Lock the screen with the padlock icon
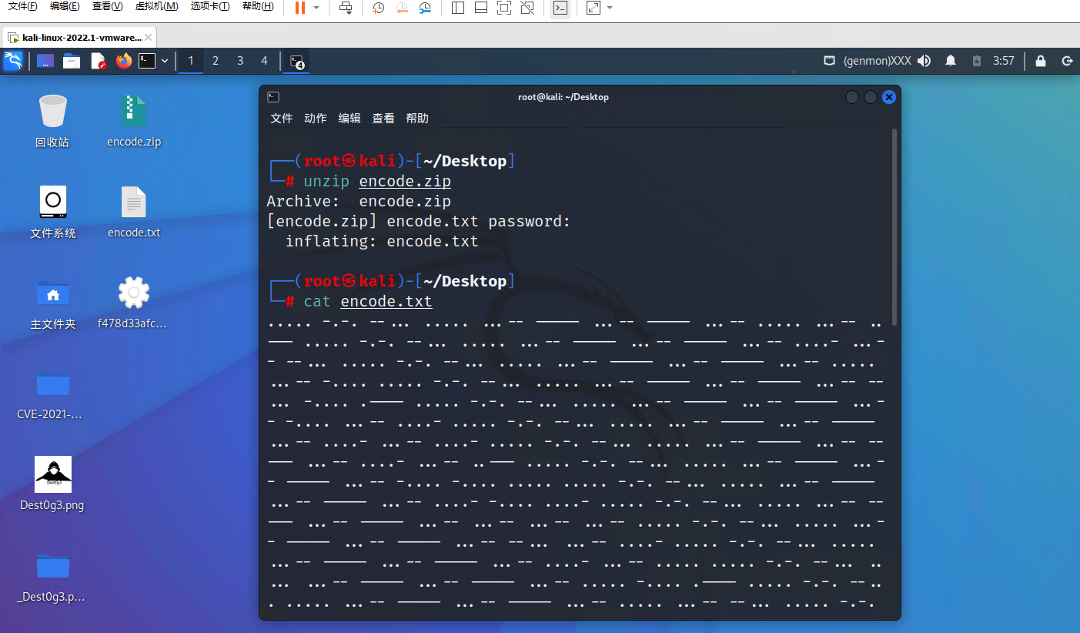The image size is (1080, 633). pyautogui.click(x=1041, y=61)
